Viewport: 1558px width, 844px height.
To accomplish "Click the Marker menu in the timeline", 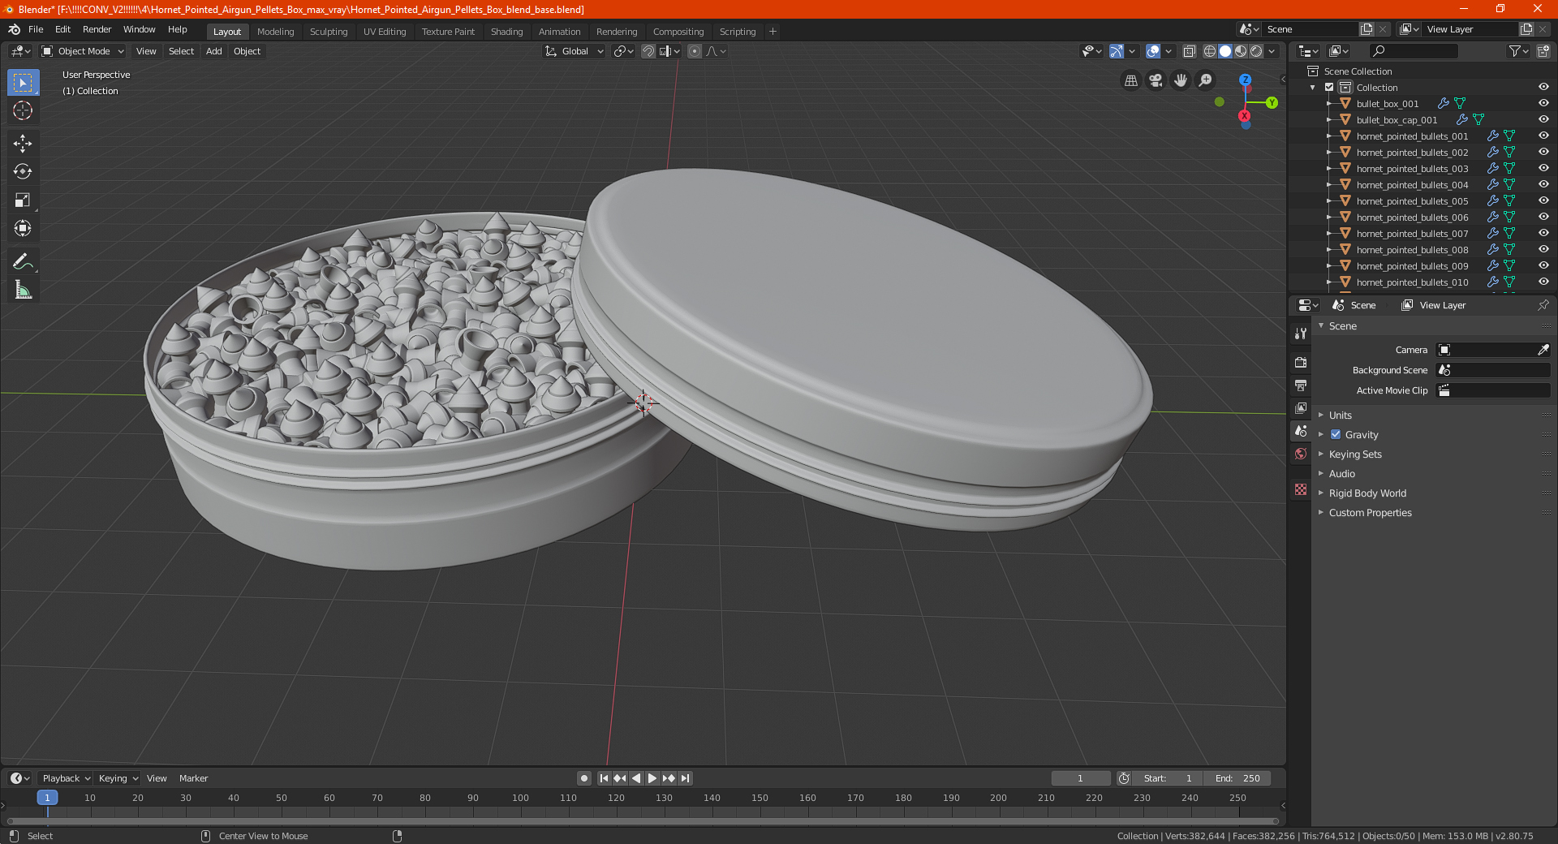I will tap(193, 778).
